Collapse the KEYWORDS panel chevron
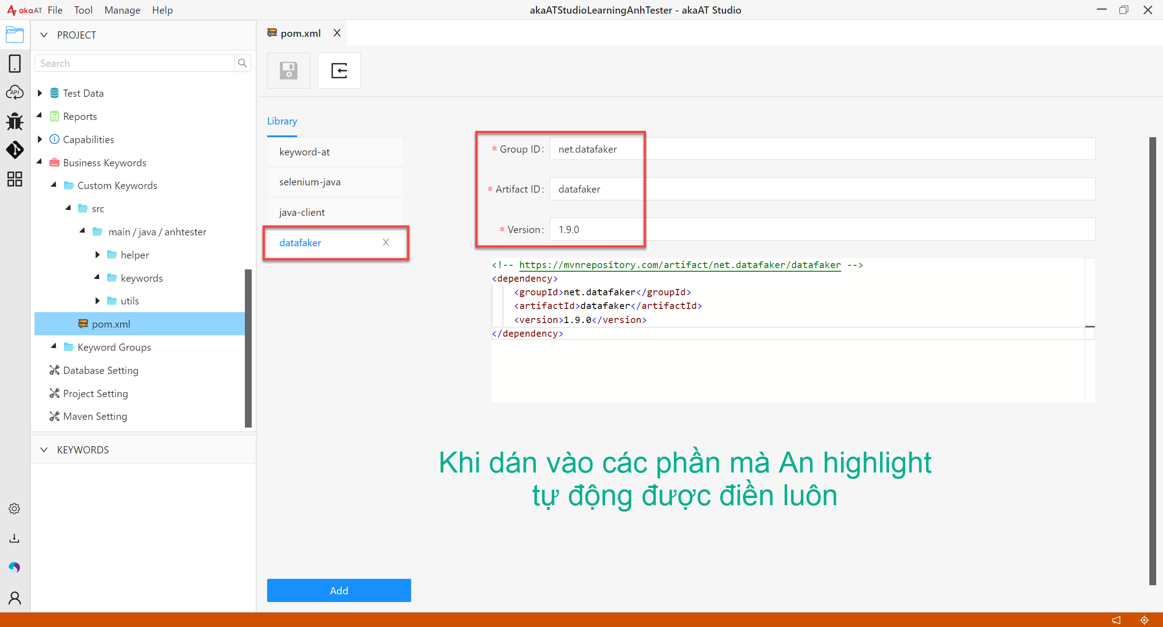This screenshot has width=1163, height=627. point(44,450)
